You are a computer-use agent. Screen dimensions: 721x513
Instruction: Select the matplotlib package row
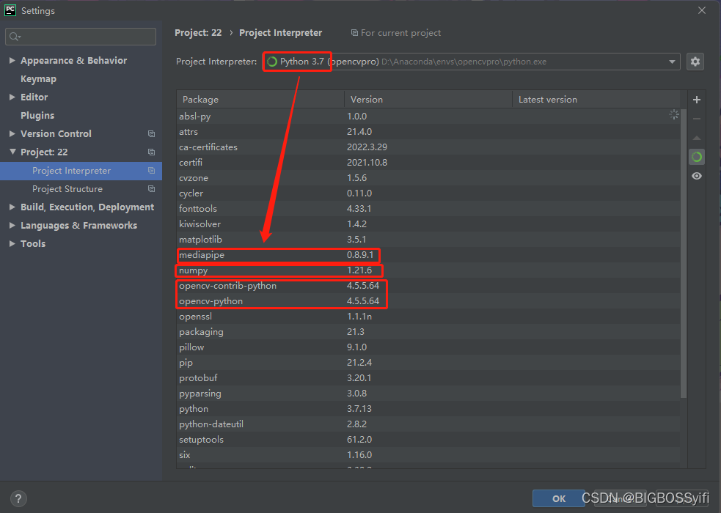click(428, 239)
